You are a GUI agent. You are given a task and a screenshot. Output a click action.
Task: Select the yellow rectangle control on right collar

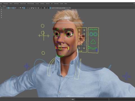[x=78, y=69]
